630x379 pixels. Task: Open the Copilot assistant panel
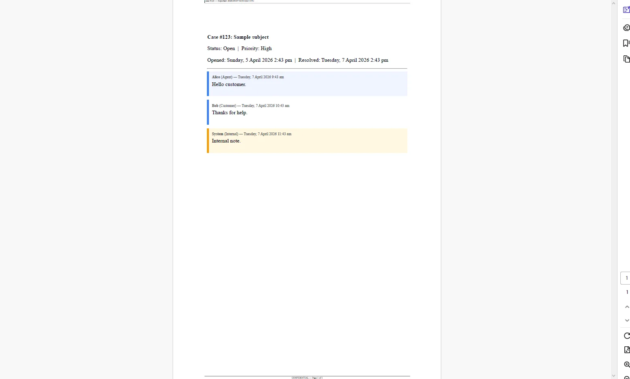[x=626, y=9]
